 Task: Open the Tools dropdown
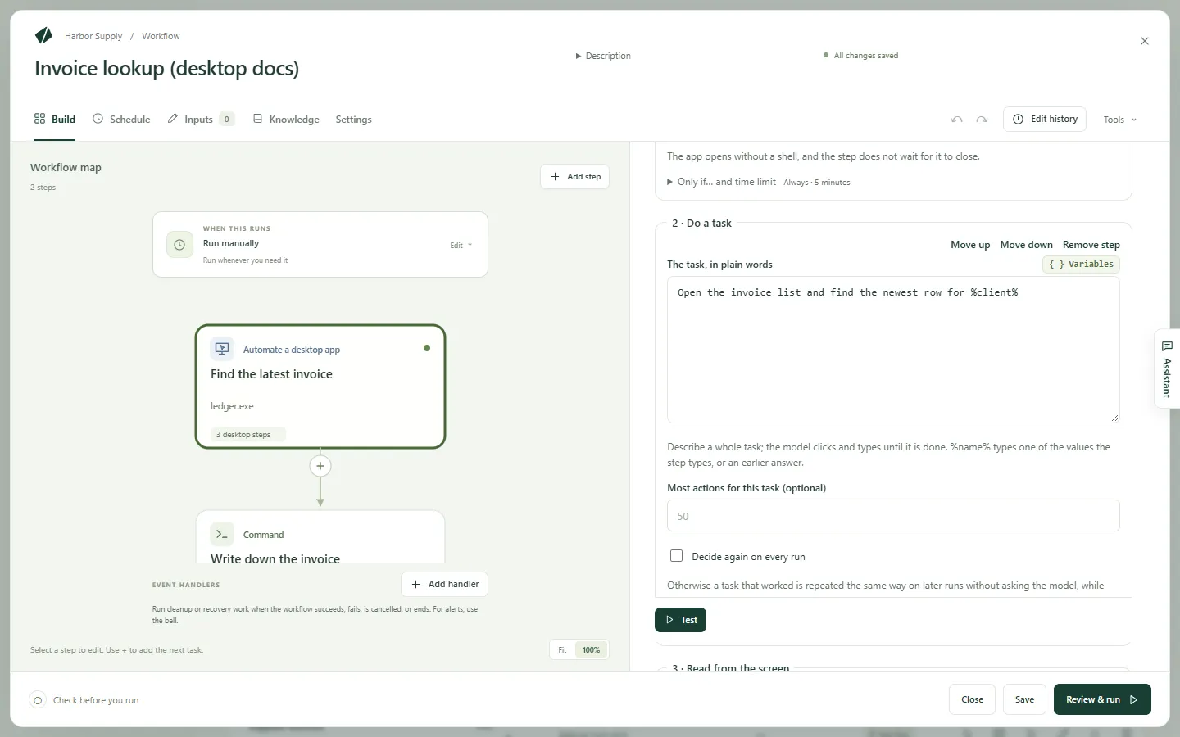1119,120
